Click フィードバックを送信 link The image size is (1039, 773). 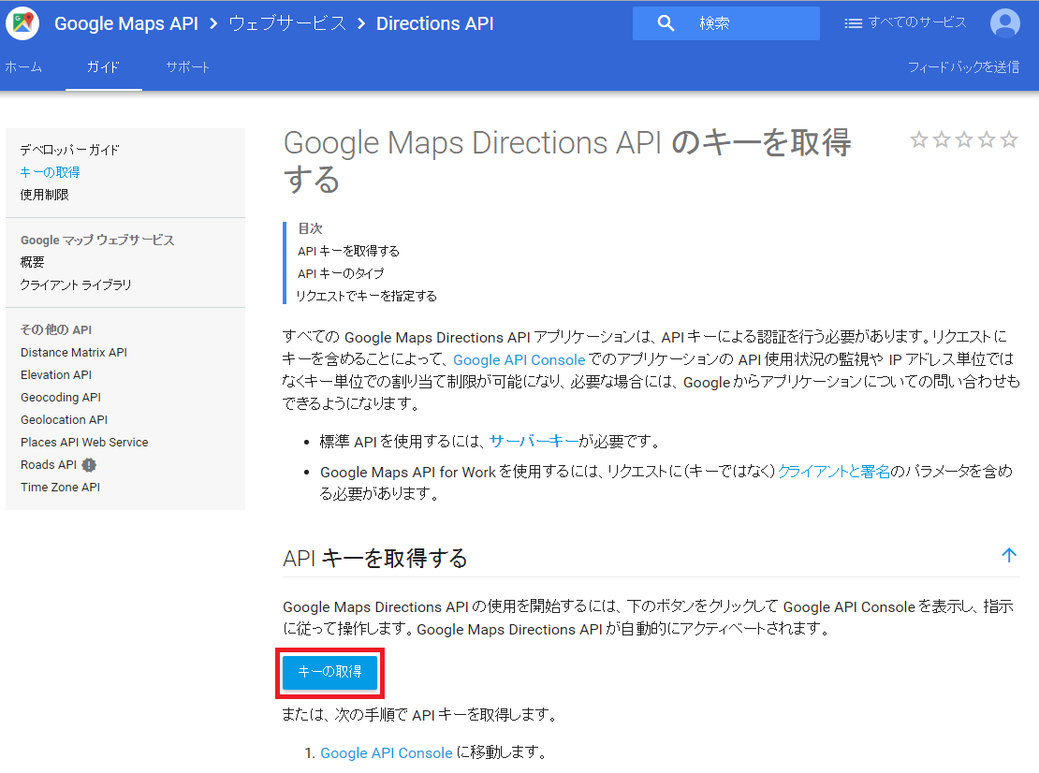[x=963, y=66]
